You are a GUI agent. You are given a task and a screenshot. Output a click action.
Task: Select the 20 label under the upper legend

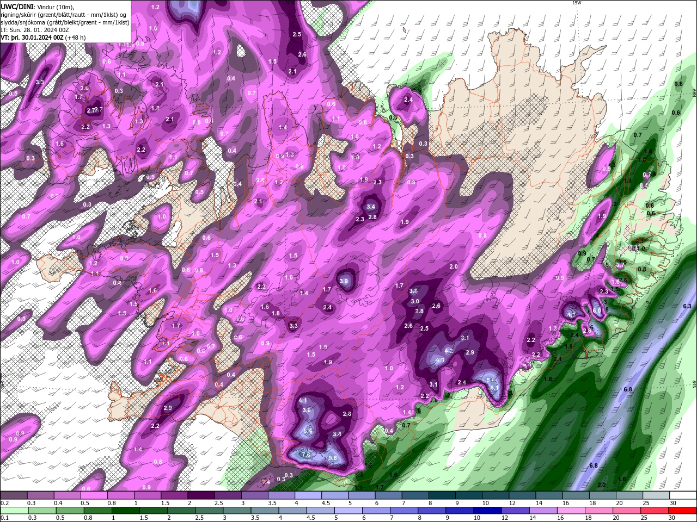click(620, 503)
